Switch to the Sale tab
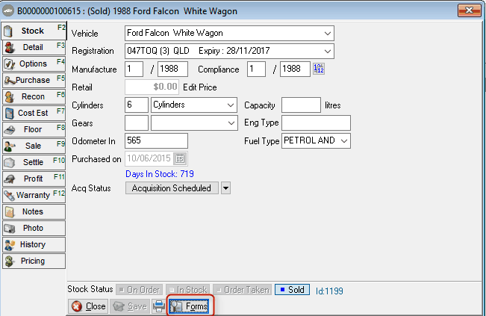This screenshot has height=316, width=486. pyautogui.click(x=34, y=146)
